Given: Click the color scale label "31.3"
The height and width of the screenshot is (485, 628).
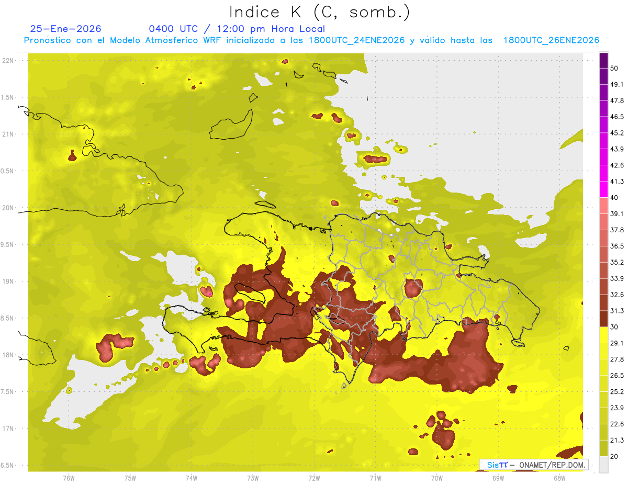Looking at the screenshot, I should [617, 311].
